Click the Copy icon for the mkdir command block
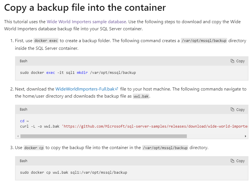The width and height of the screenshot is (251, 185). (232, 61)
